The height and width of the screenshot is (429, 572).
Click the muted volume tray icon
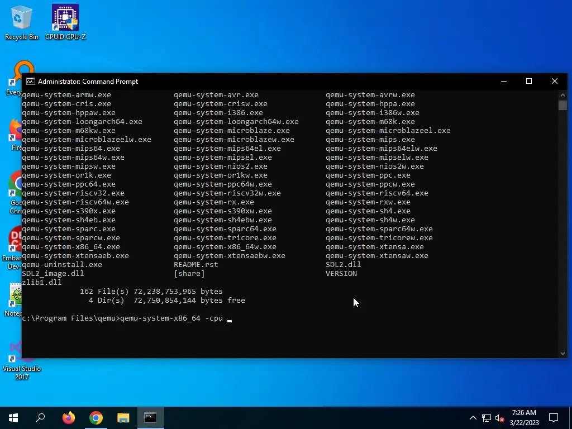click(500, 418)
